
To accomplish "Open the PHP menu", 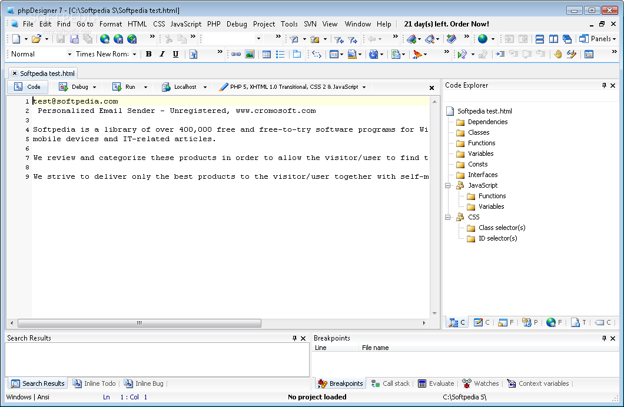I will [x=214, y=24].
